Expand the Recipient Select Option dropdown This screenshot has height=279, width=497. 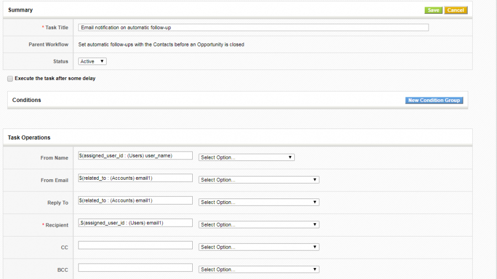pyautogui.click(x=258, y=224)
